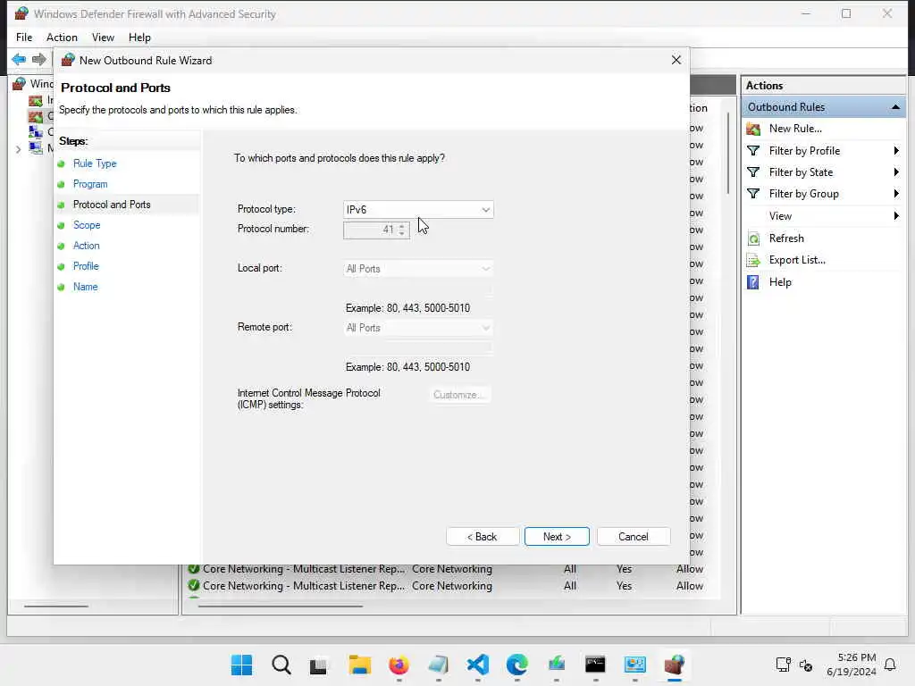
Task: Click the Back arrow toolbar icon
Action: point(19,59)
